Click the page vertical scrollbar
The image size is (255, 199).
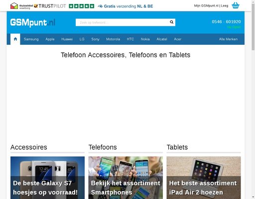[253, 99]
